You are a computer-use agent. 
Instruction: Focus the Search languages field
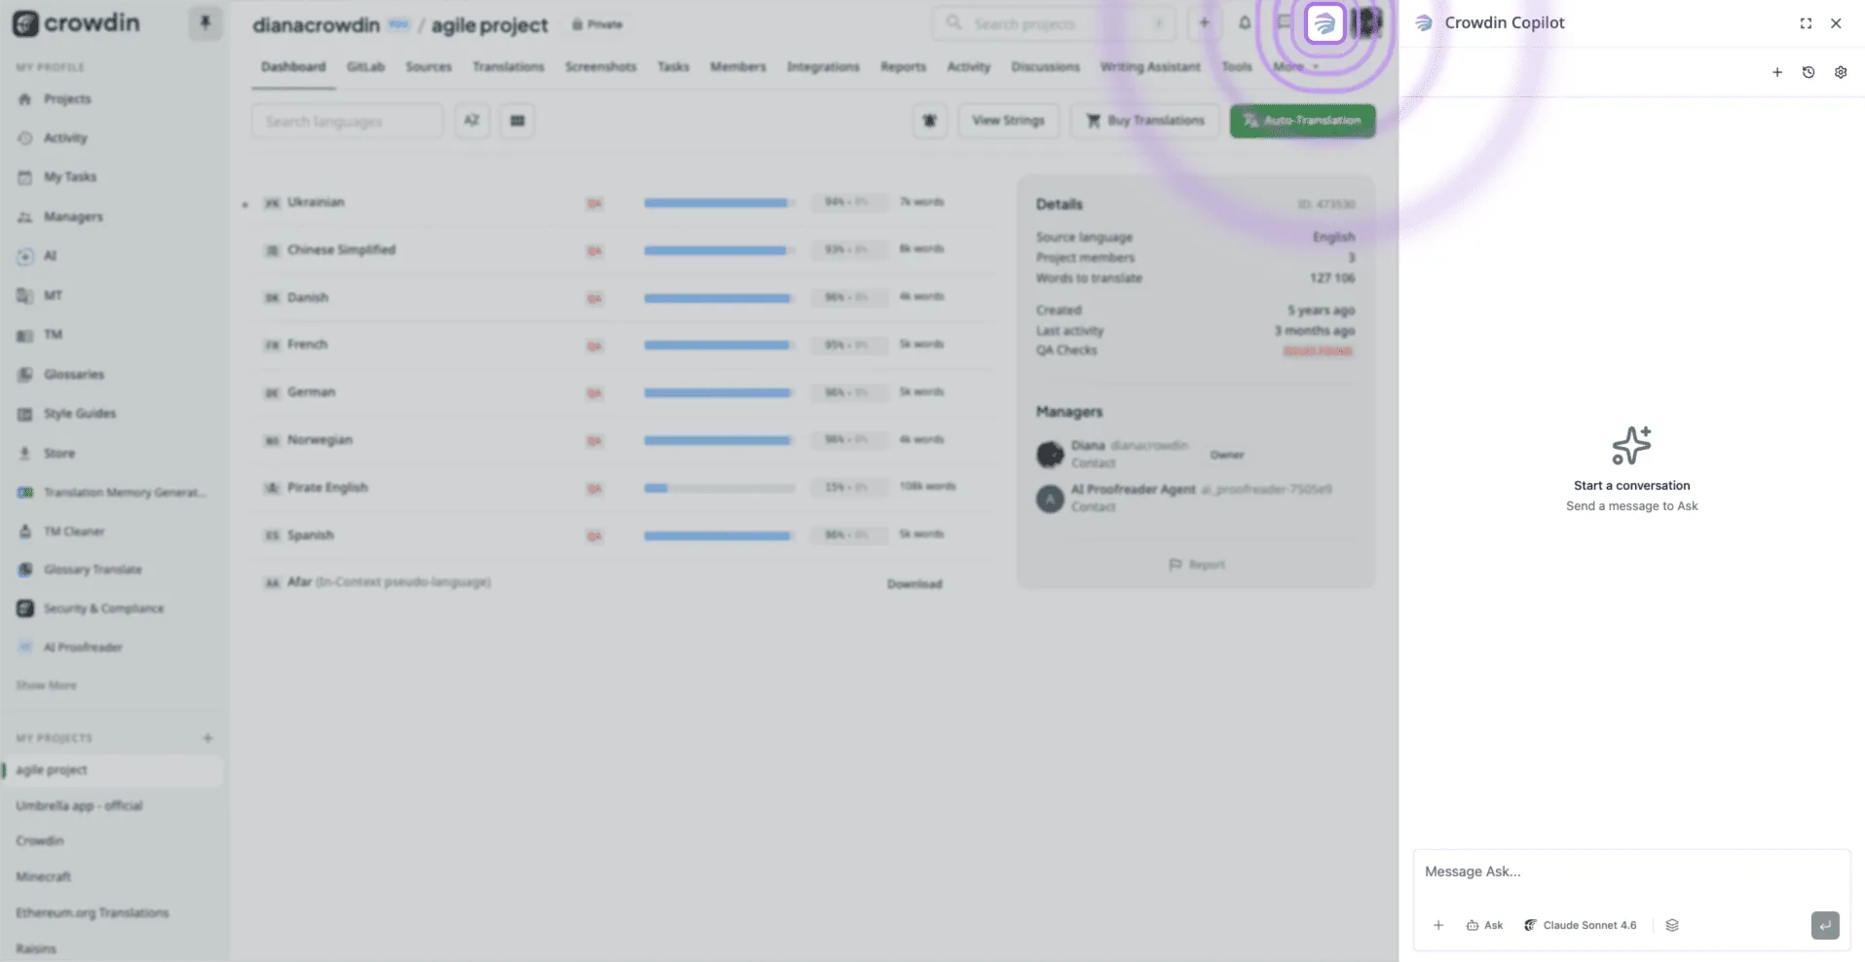(347, 122)
